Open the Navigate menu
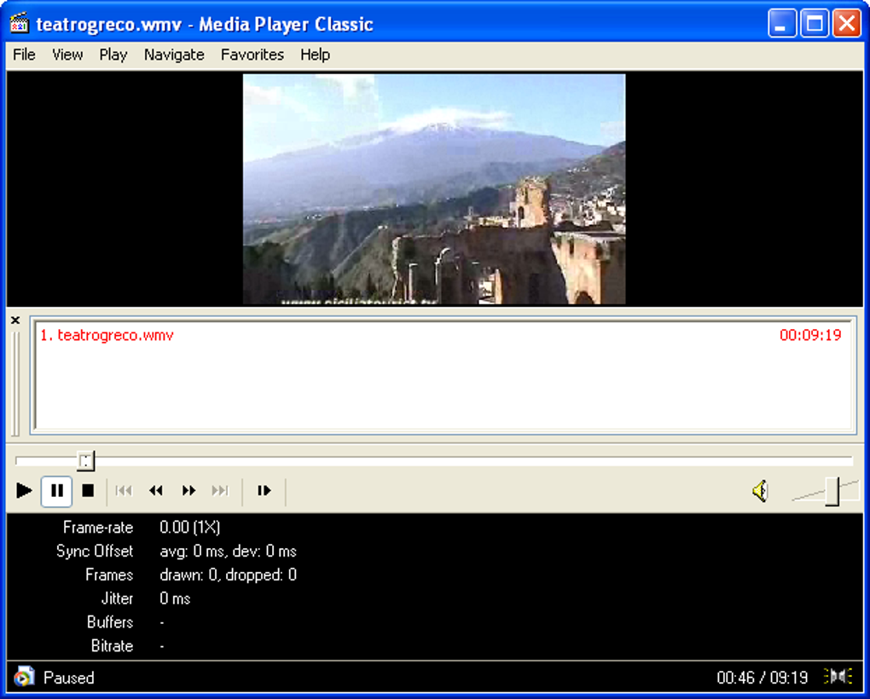 174,55
